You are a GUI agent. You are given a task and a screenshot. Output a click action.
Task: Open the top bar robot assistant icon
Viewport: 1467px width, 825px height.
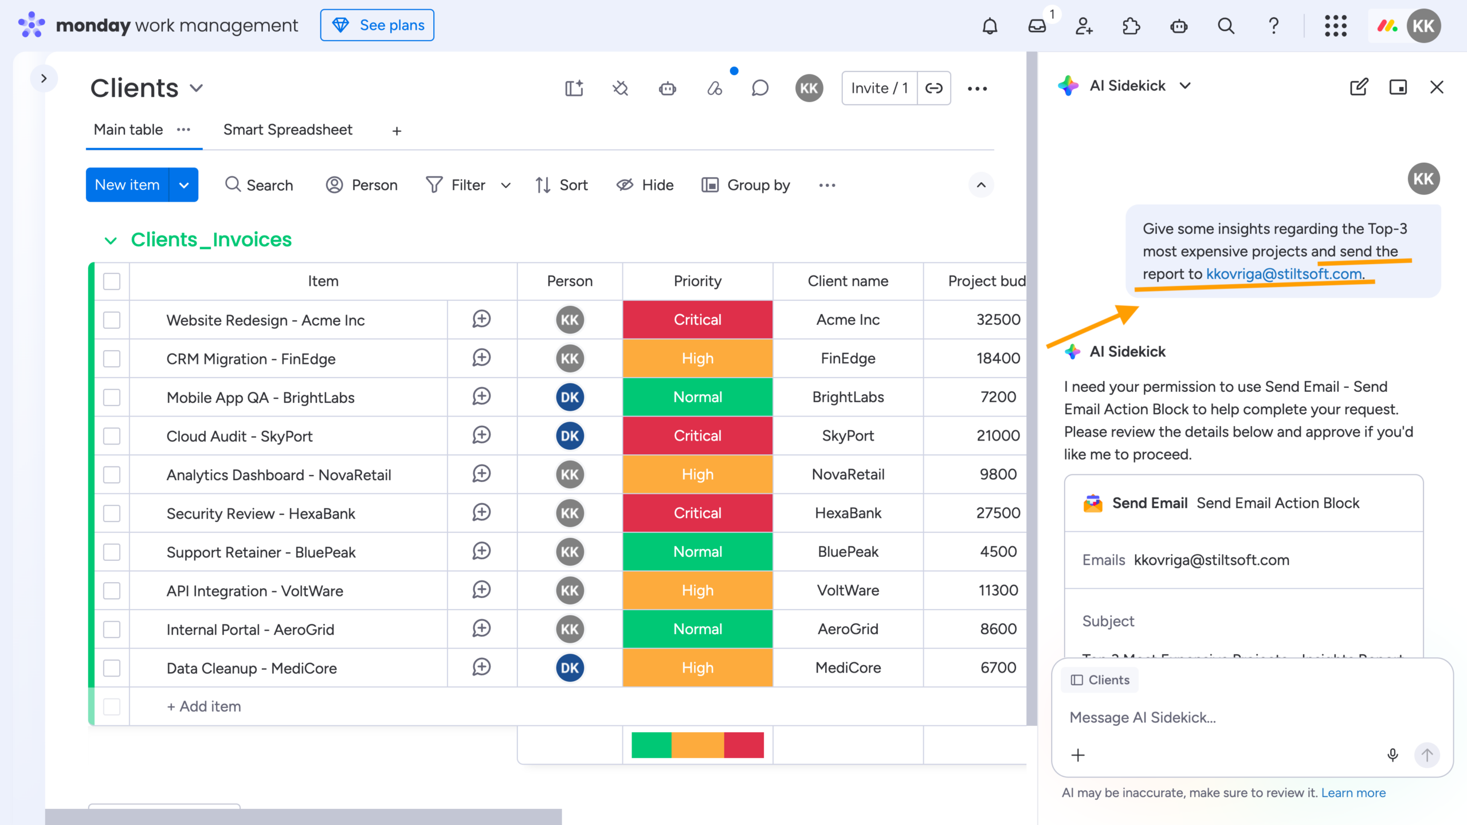click(1179, 26)
